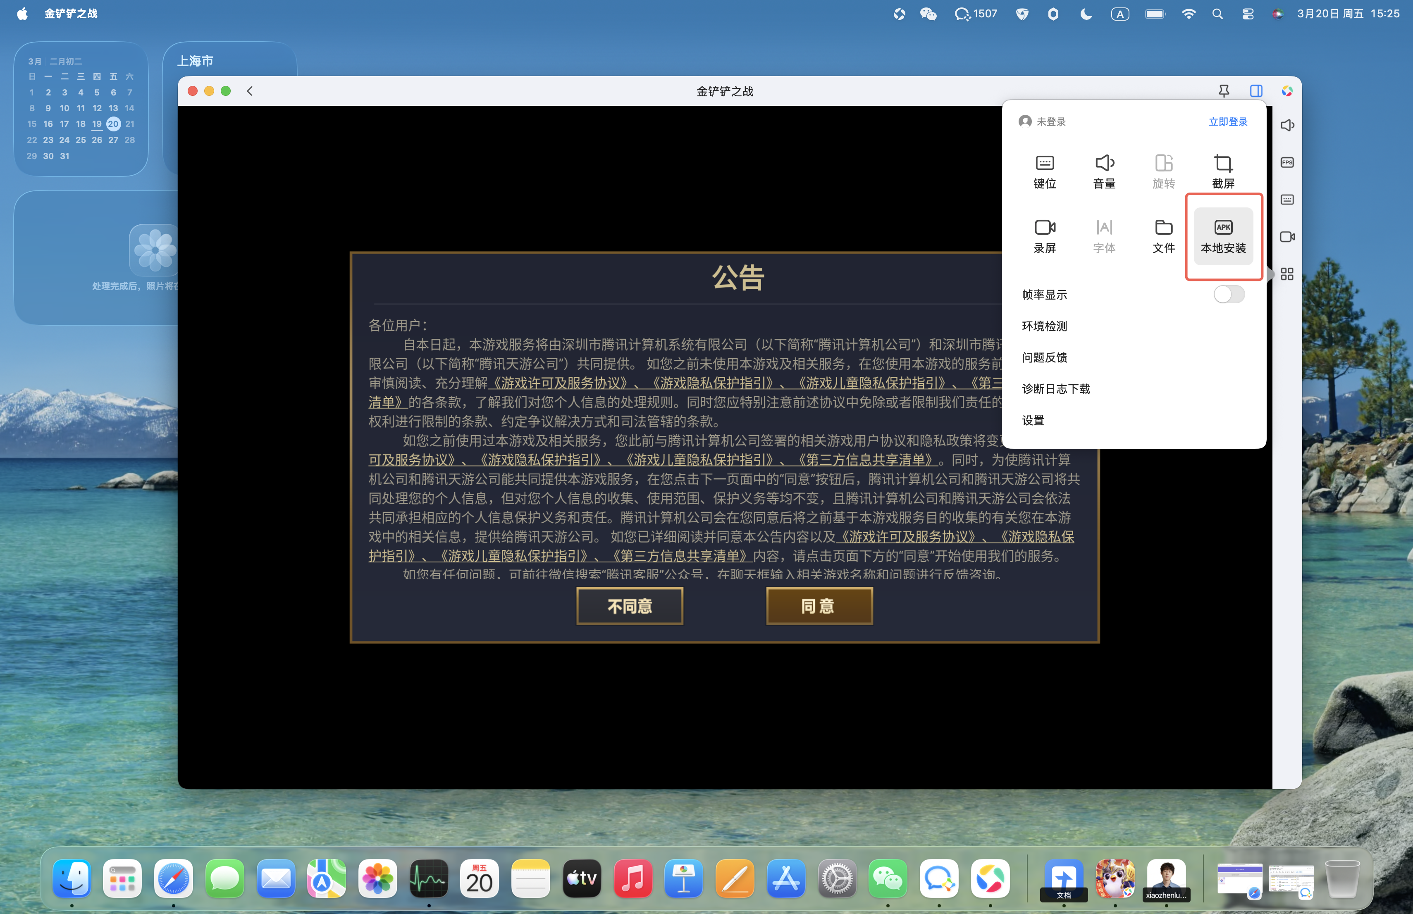1413x914 pixels.
Task: Open Control Center in menu bar
Action: [1247, 14]
